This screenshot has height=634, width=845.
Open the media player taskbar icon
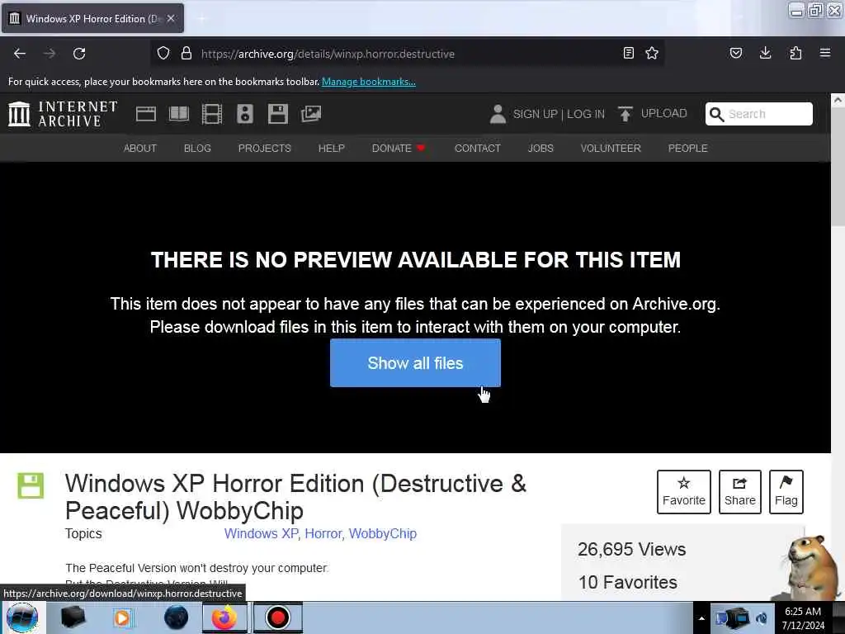click(122, 617)
